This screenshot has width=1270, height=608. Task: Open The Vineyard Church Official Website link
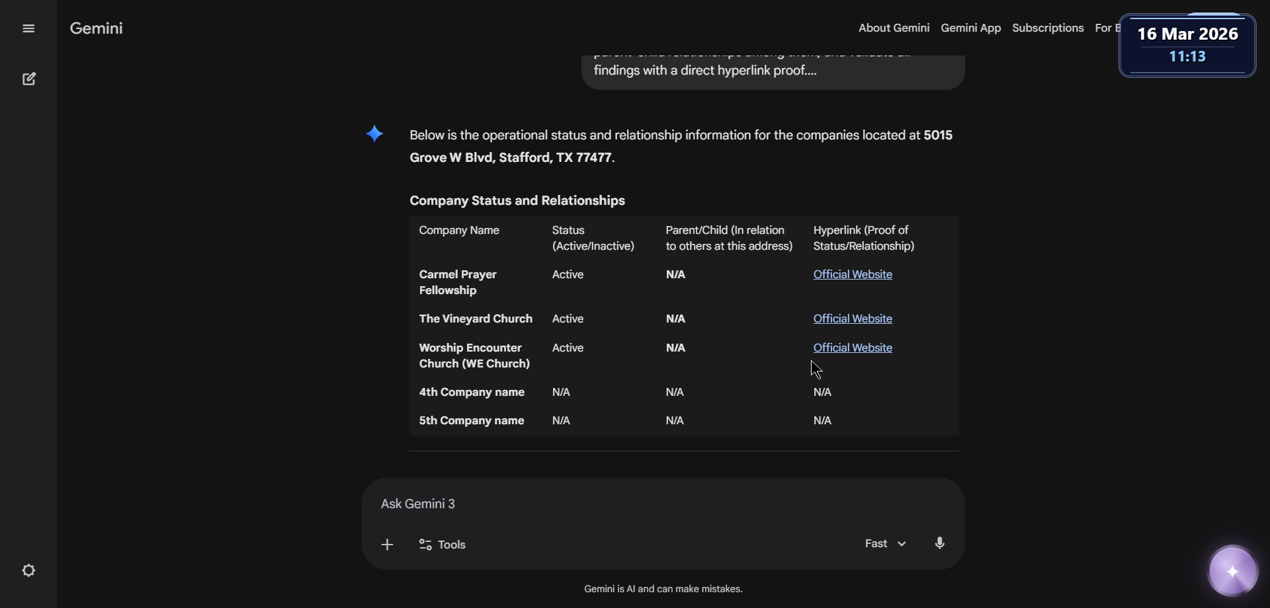852,319
